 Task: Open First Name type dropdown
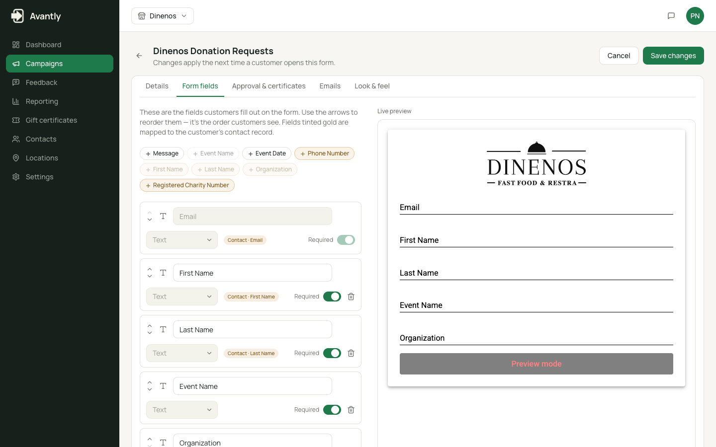(x=182, y=297)
